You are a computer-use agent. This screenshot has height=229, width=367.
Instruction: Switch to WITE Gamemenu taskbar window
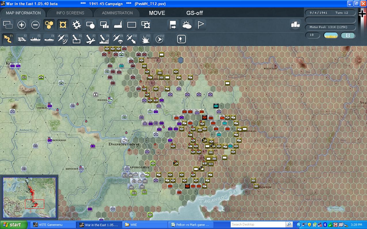53,225
